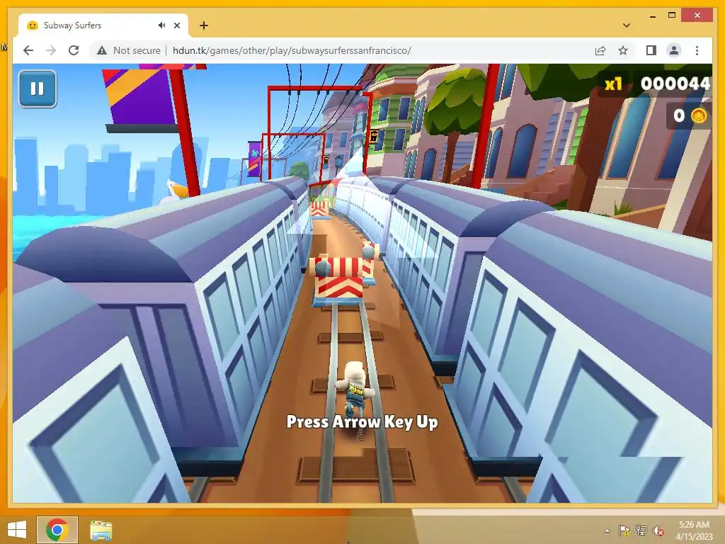Show hidden system tray icons
The width and height of the screenshot is (725, 544).
pyautogui.click(x=607, y=531)
